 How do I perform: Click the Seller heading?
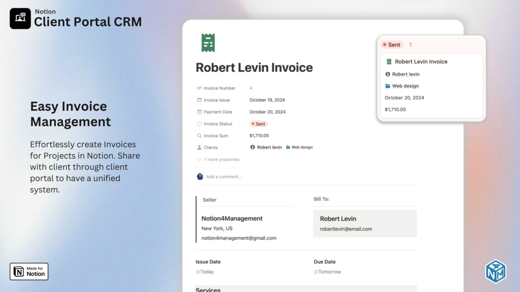tap(209, 200)
